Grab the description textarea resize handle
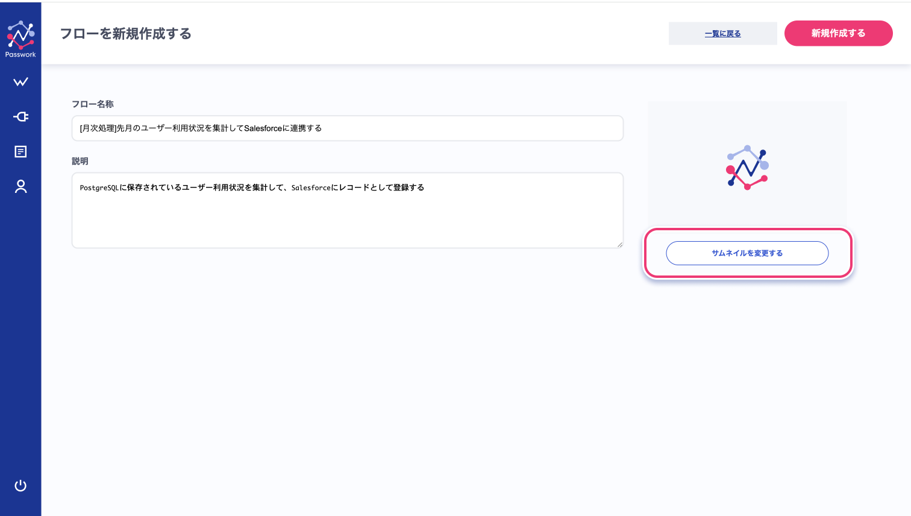Viewport: 911px width, 516px height. click(619, 244)
